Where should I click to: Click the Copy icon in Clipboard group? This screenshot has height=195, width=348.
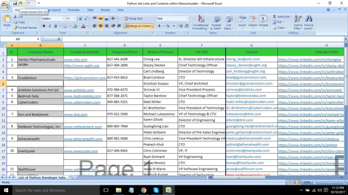point(15,22)
